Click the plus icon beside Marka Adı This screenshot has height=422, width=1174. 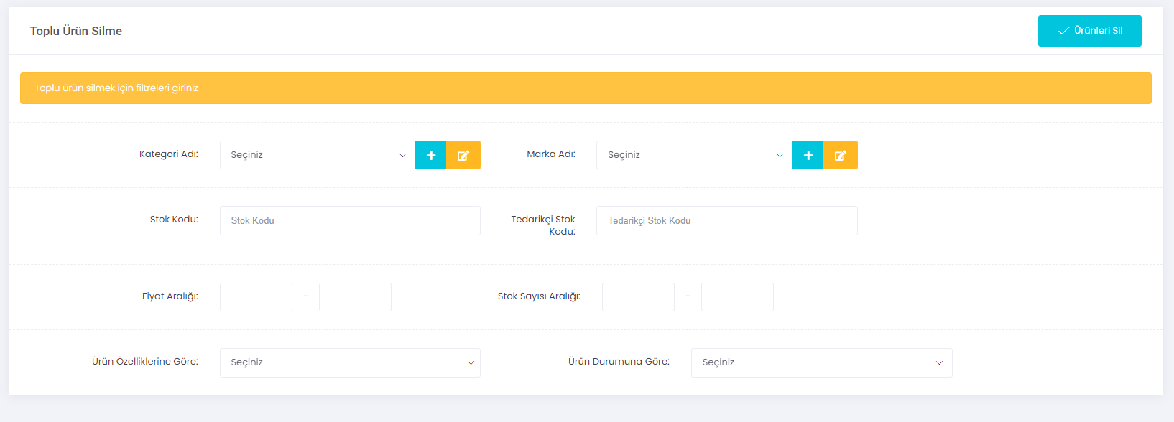(x=808, y=155)
